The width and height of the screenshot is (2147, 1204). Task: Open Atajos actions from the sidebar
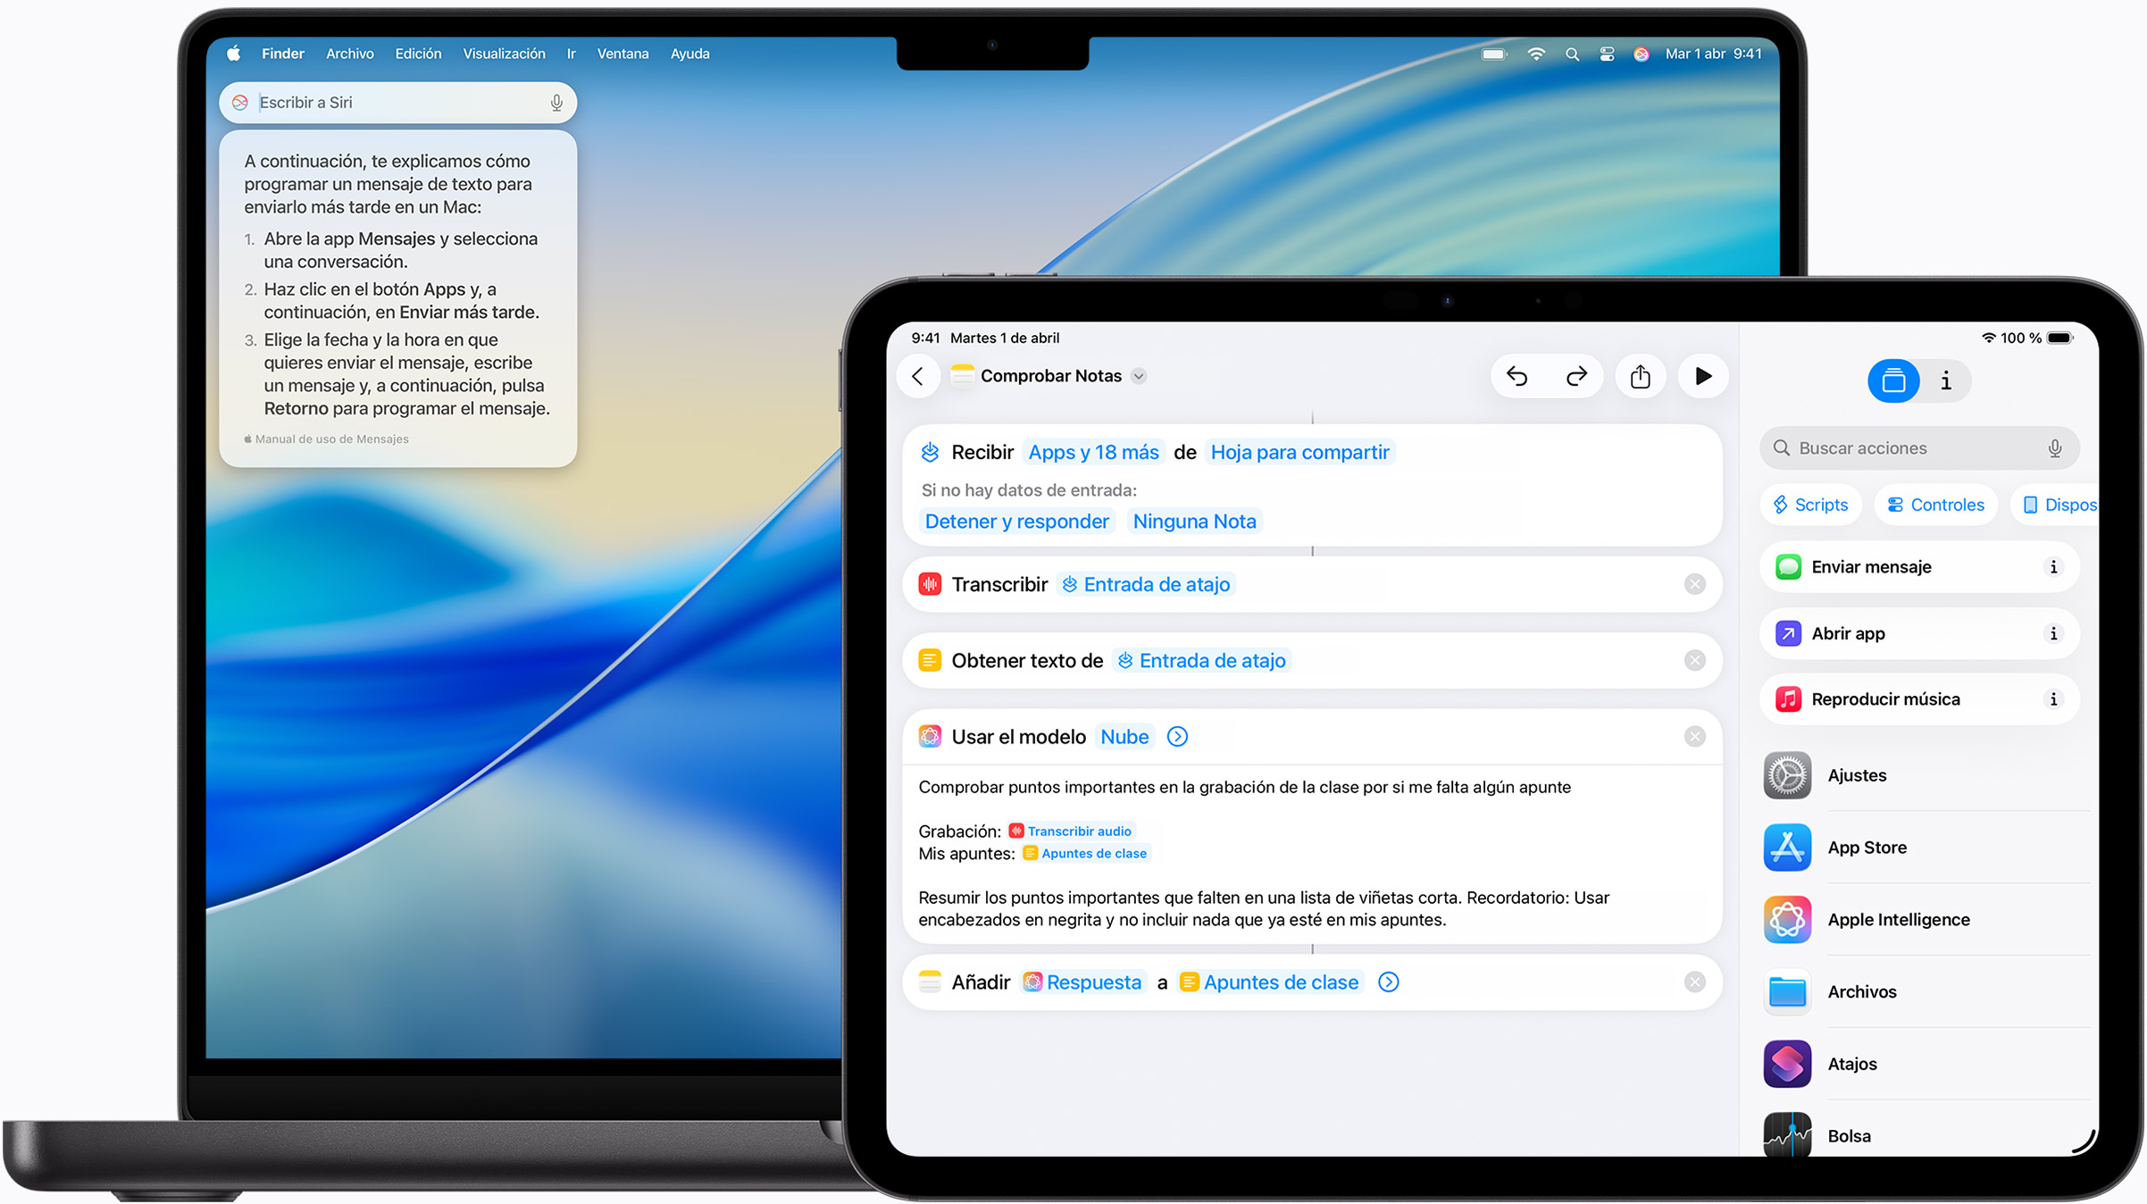(1851, 1064)
